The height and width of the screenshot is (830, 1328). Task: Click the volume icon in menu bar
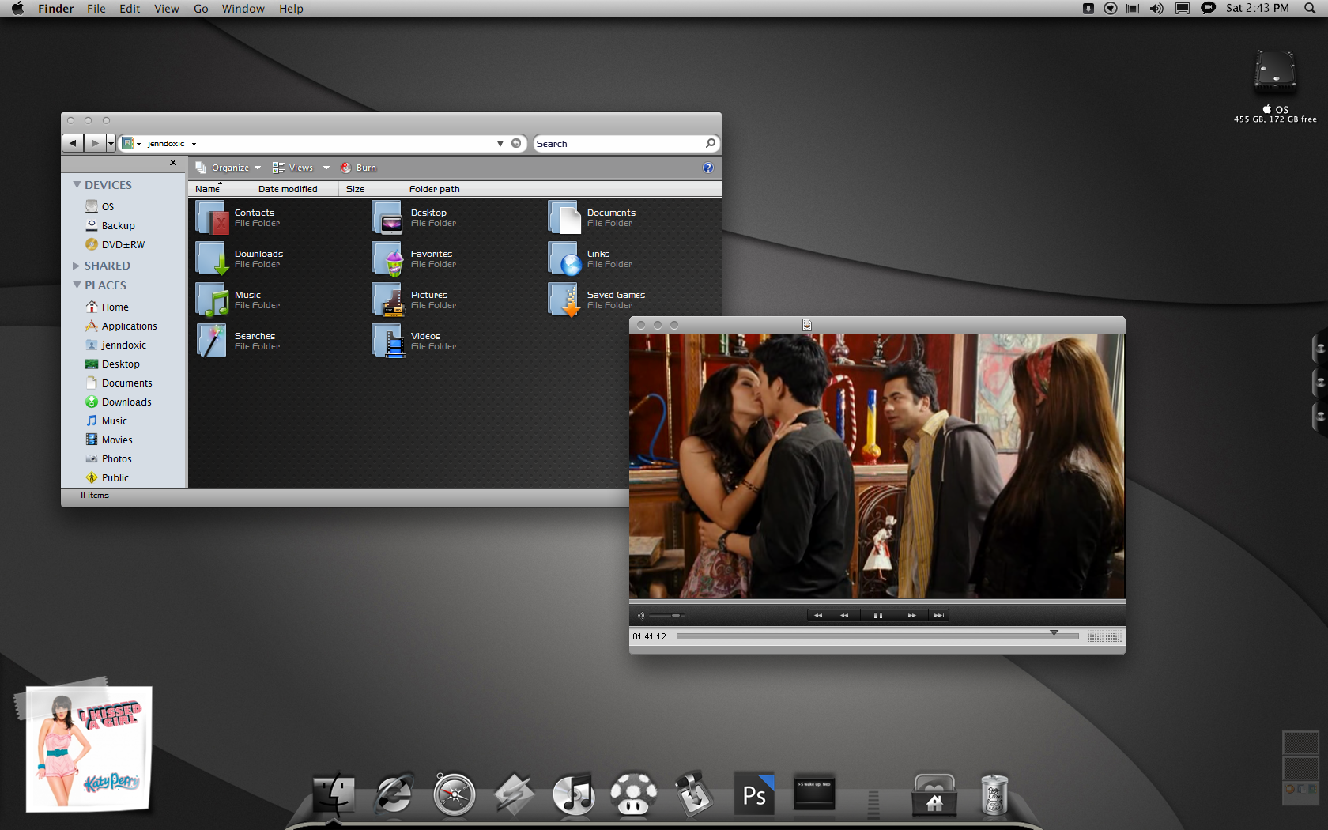point(1156,8)
